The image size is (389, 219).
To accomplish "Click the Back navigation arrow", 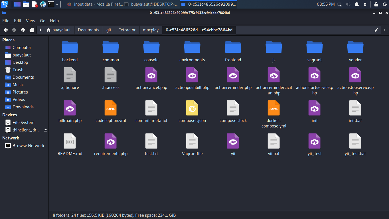I will (5, 30).
